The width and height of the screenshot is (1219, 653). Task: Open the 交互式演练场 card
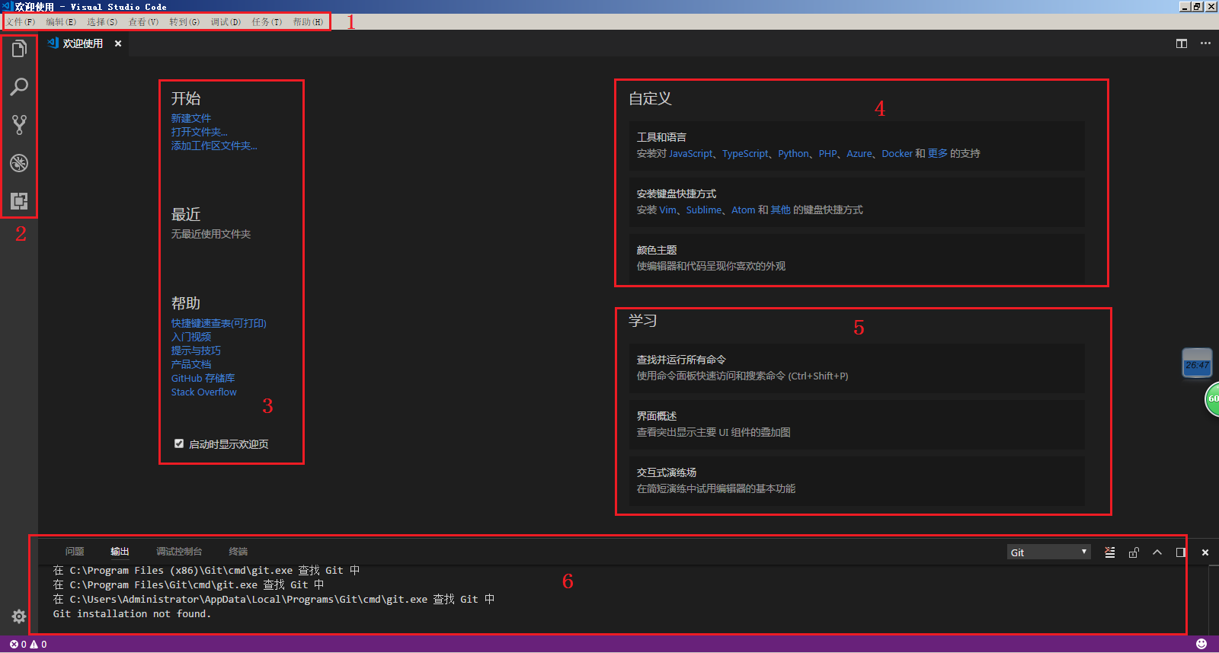point(856,481)
